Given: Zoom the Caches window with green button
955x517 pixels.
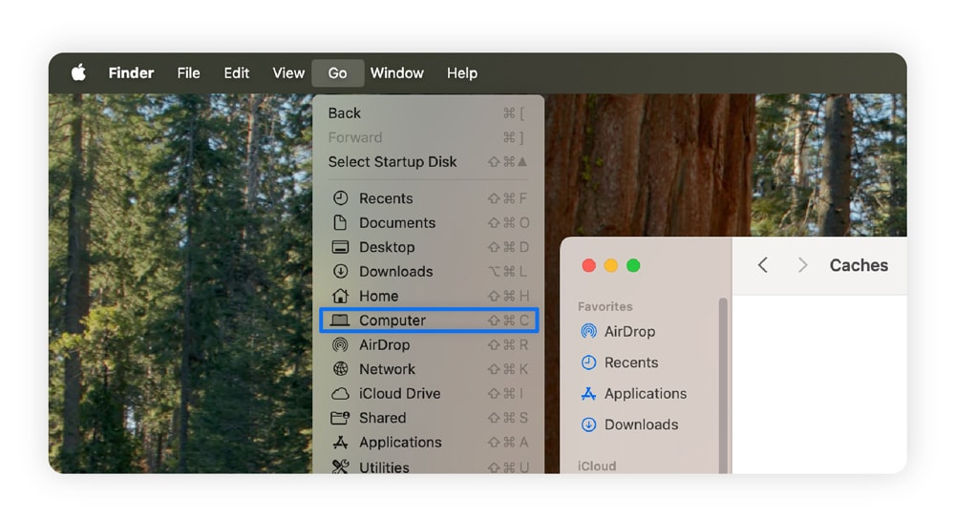Looking at the screenshot, I should 633,266.
